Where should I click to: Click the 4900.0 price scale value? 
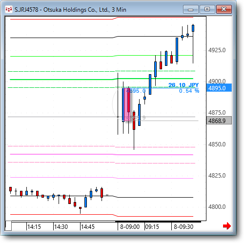(x=217, y=81)
